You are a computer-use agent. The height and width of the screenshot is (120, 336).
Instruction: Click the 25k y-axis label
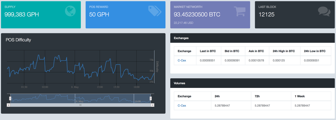(x=151, y=82)
